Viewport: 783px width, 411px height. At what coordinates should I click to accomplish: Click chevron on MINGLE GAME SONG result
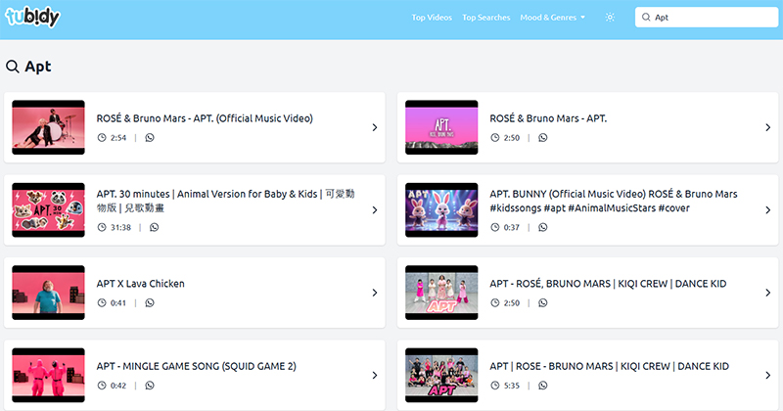(375, 376)
